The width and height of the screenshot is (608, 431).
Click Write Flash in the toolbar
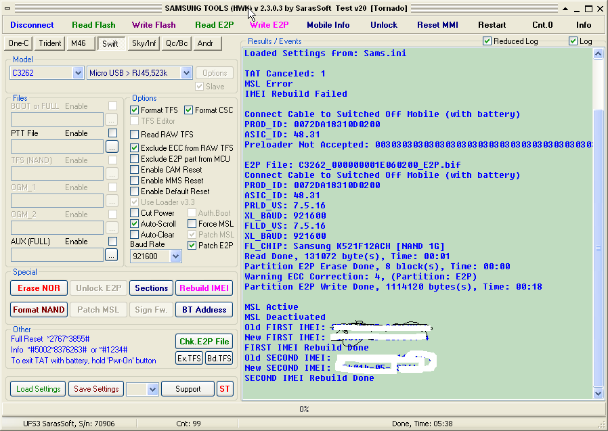coord(154,25)
